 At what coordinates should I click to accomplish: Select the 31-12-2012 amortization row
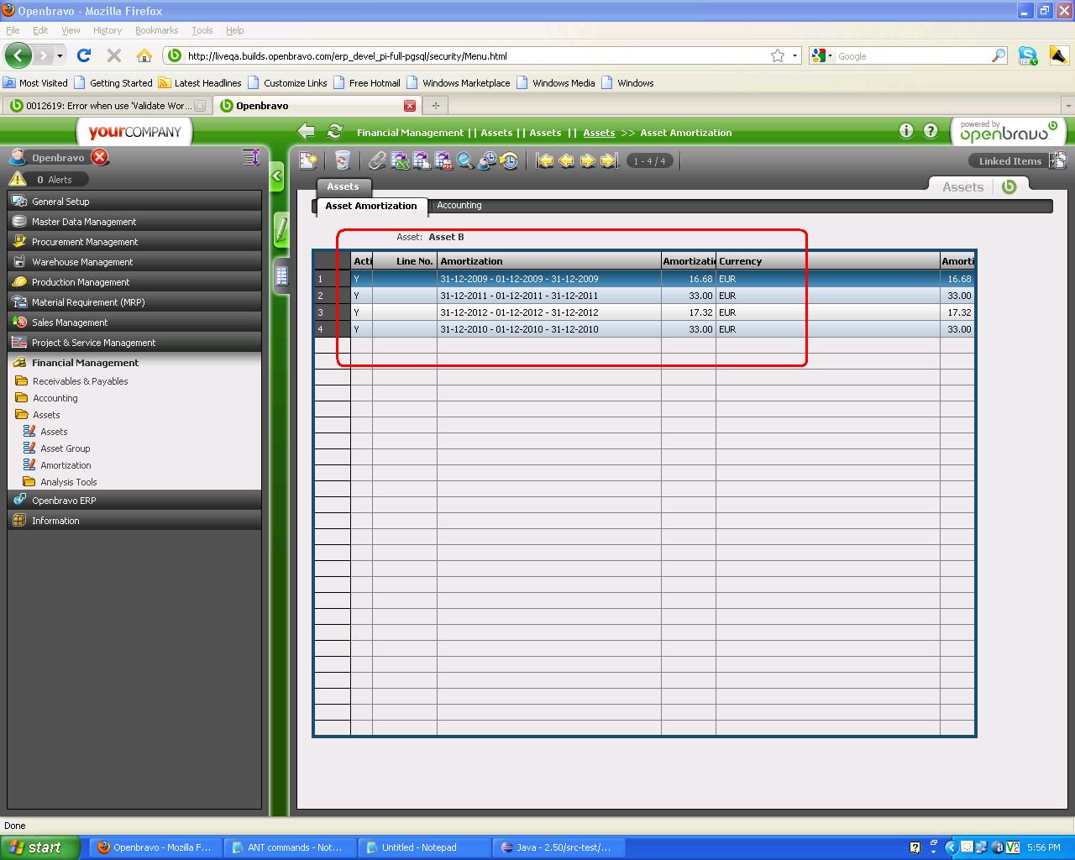[519, 312]
